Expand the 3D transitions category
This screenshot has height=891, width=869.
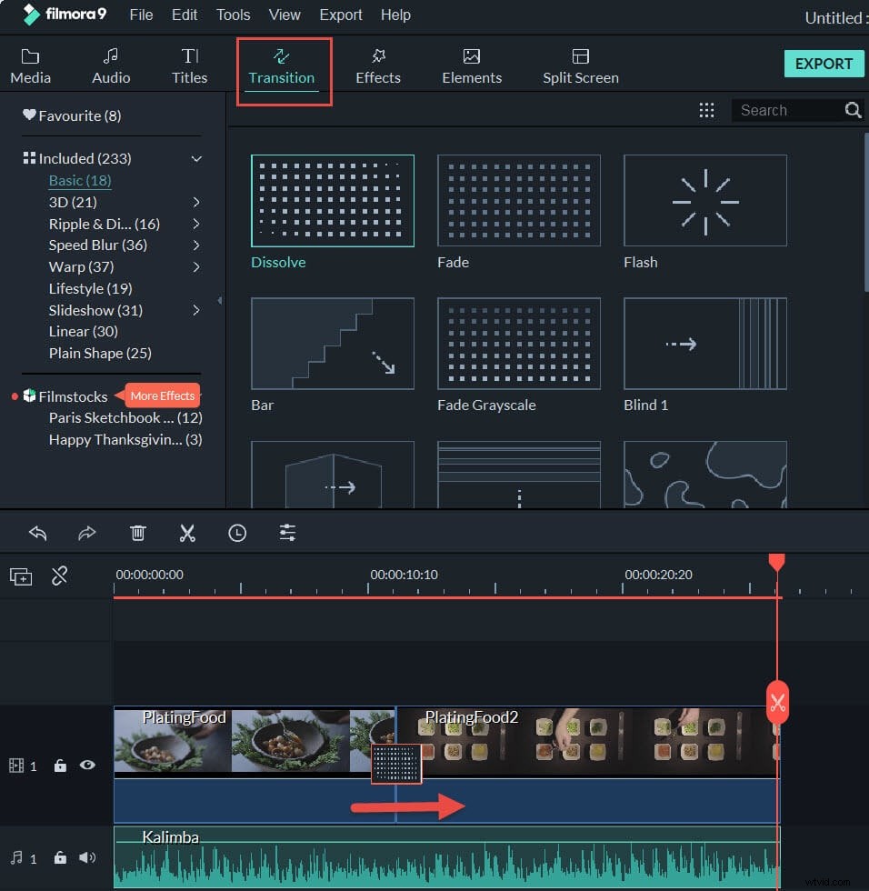tap(196, 202)
